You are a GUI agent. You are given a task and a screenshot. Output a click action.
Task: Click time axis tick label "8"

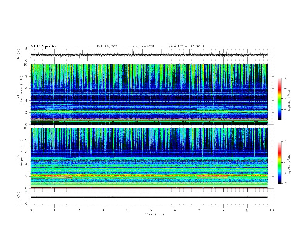coord(223,210)
